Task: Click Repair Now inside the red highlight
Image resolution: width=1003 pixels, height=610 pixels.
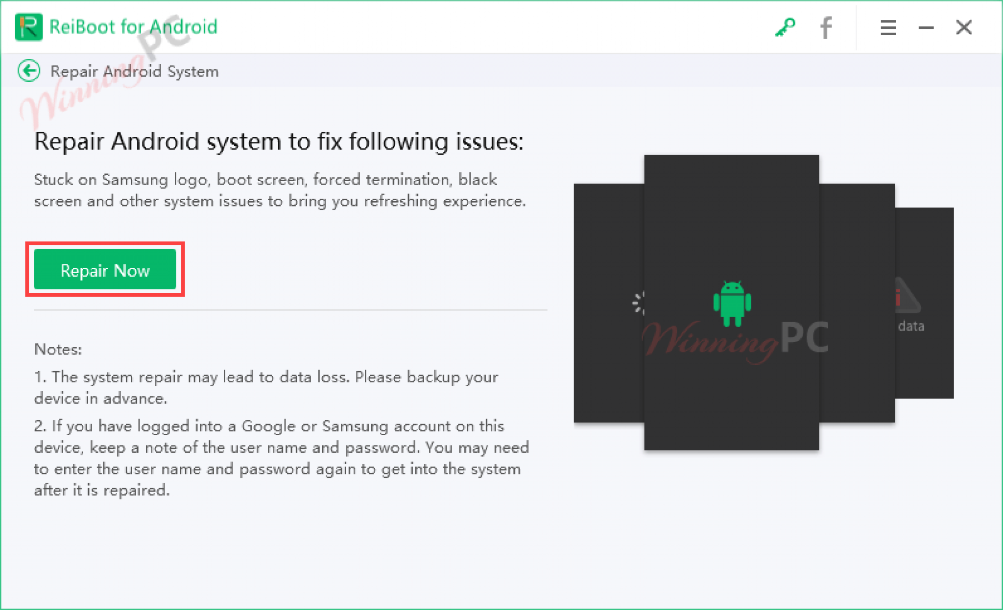Action: pyautogui.click(x=105, y=270)
